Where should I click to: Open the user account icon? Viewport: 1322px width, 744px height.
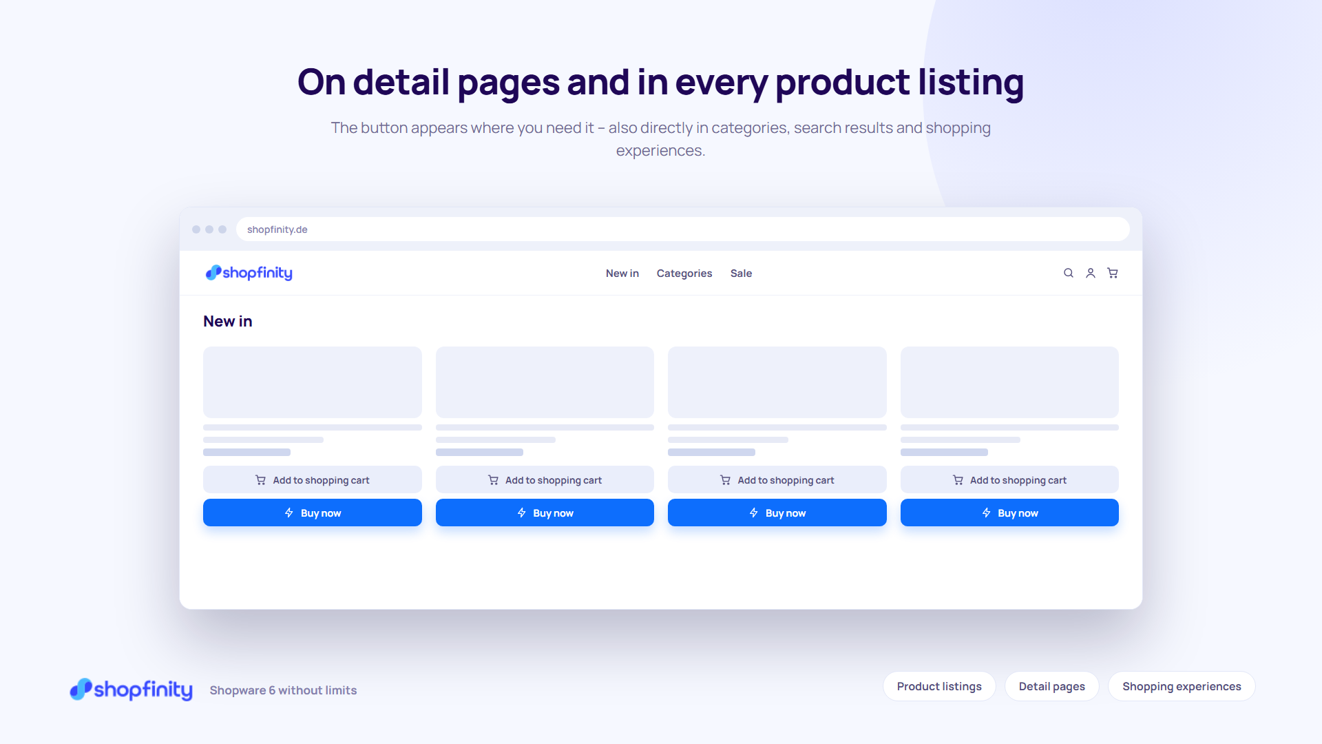[x=1091, y=273]
